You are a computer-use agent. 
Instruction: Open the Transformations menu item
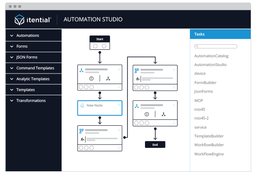33,100
